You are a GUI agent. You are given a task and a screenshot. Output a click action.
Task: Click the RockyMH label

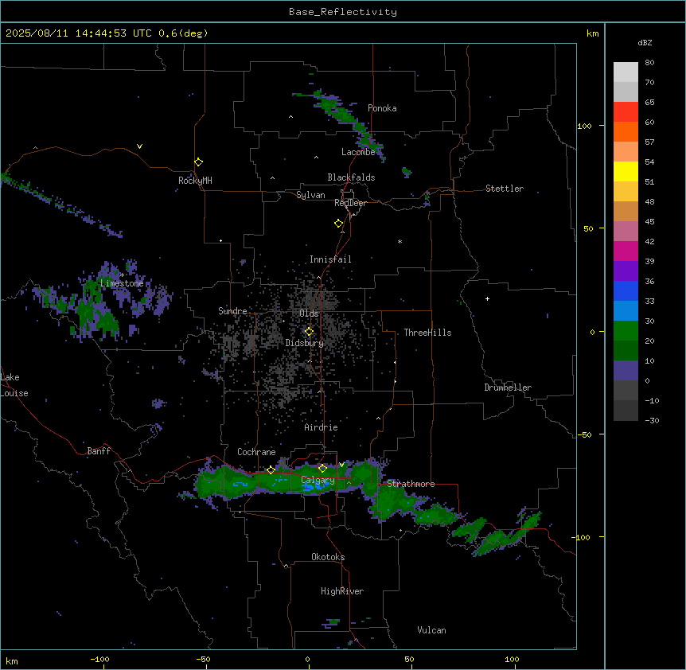(195, 181)
